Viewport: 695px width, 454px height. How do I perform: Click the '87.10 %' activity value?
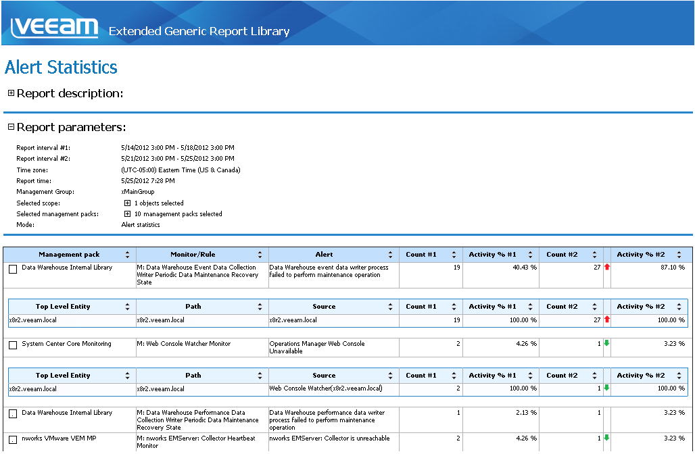pyautogui.click(x=673, y=268)
